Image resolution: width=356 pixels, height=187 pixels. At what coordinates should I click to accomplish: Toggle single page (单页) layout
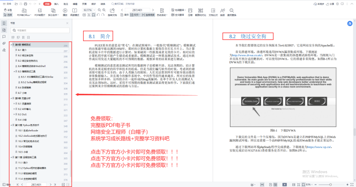[125, 15]
